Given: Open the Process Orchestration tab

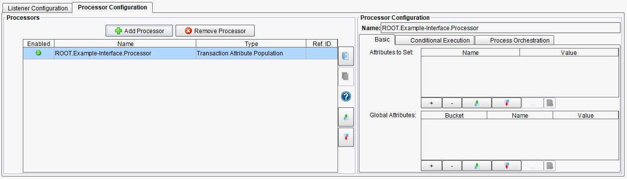Looking at the screenshot, I should click(x=514, y=40).
